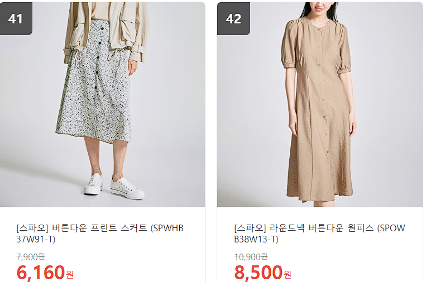This screenshot has height=282, width=426.
Task: Open the beige button-down dress product photo
Action: [x=320, y=104]
